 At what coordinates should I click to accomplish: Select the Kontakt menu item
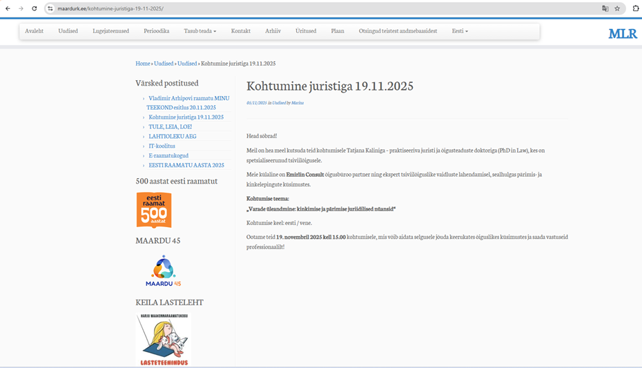click(241, 31)
